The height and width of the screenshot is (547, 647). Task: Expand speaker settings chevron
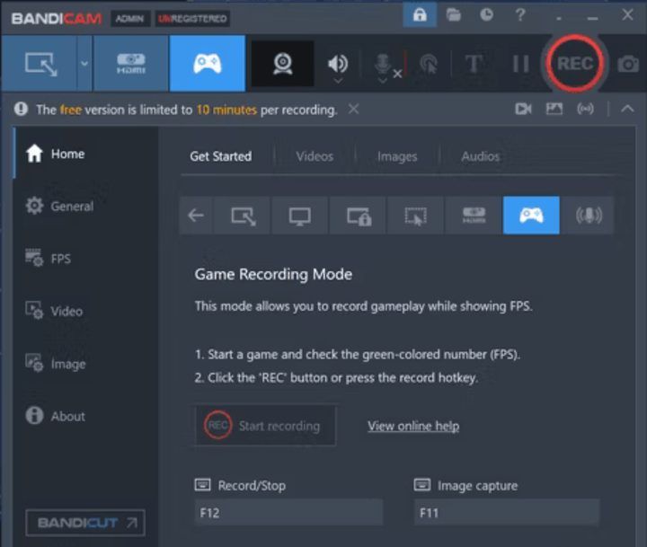[x=338, y=81]
